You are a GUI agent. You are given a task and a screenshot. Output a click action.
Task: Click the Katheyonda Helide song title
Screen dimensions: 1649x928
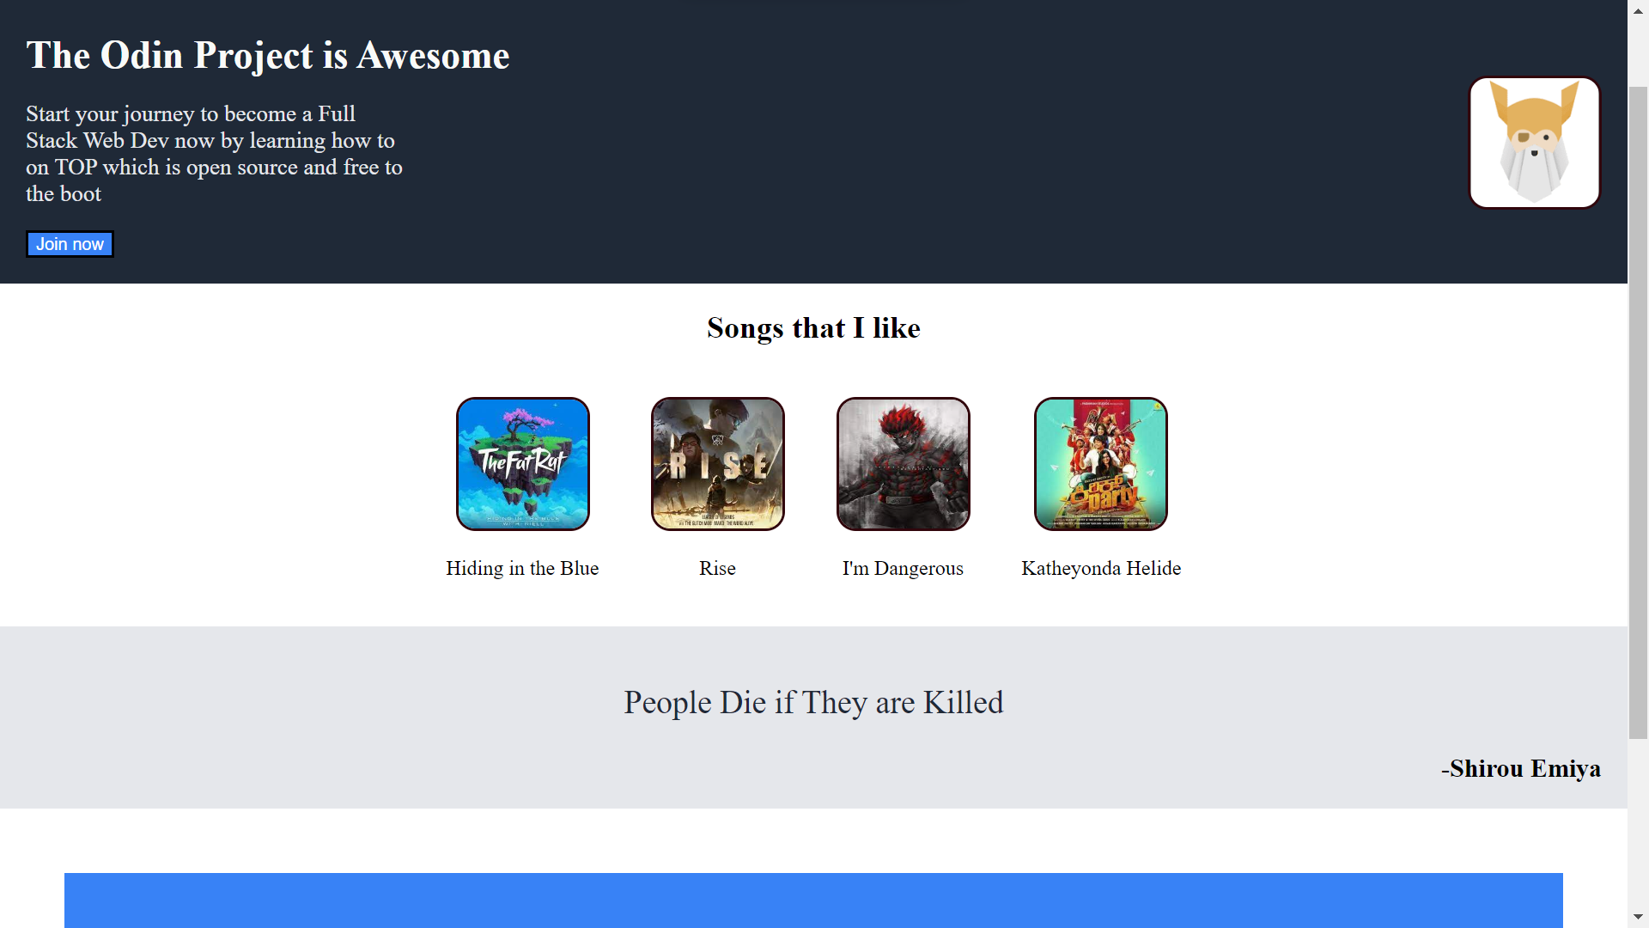pos(1101,568)
